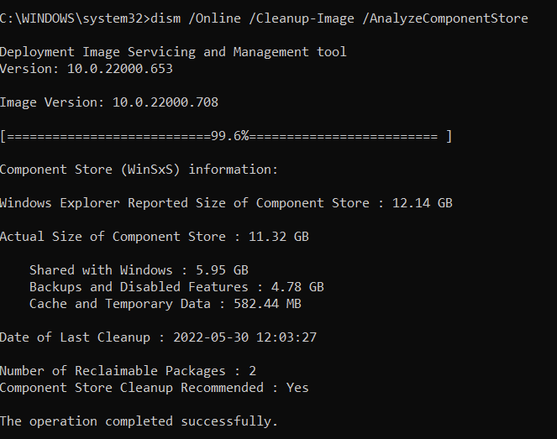Viewport: 557px width, 439px height.
Task: Click the 12.14 GB reported size value
Action: (x=423, y=203)
